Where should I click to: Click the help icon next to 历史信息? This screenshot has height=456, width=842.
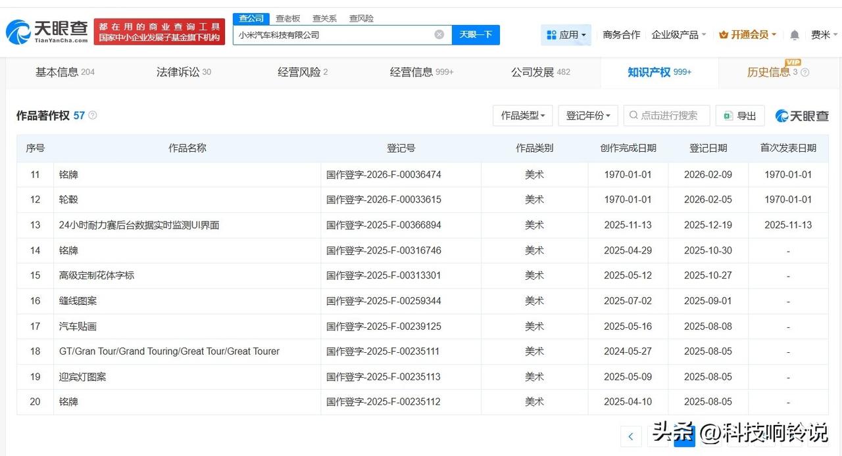tap(805, 73)
